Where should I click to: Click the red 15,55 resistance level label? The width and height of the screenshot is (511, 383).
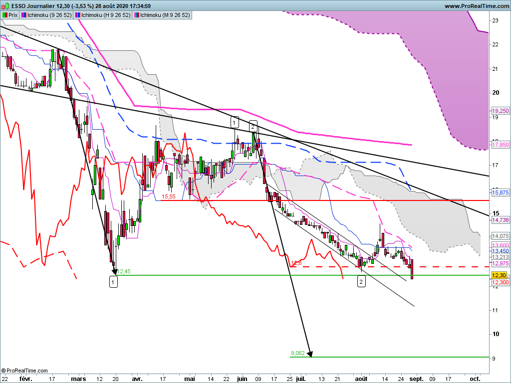169,196
